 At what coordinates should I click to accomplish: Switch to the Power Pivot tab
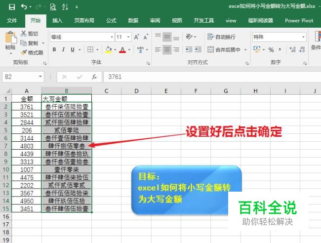click(299, 20)
